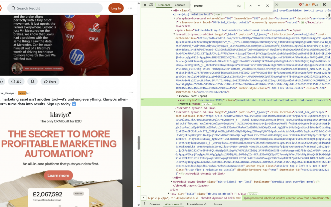Open the DevTools warnings count indicator

[308, 5]
